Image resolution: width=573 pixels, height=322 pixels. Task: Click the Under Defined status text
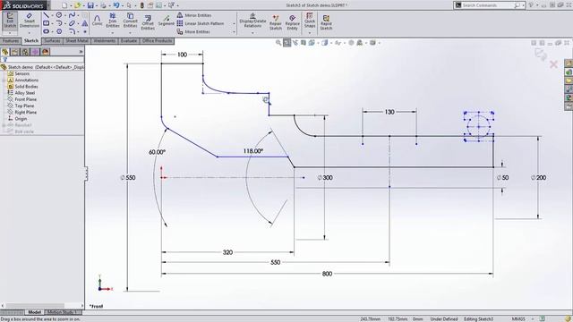tap(444, 318)
